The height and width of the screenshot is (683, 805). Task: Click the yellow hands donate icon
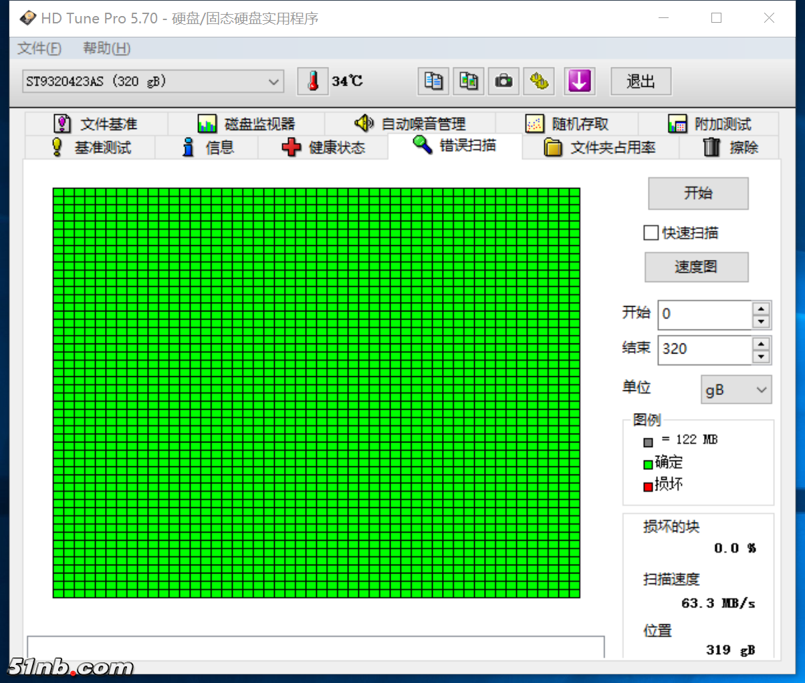539,81
